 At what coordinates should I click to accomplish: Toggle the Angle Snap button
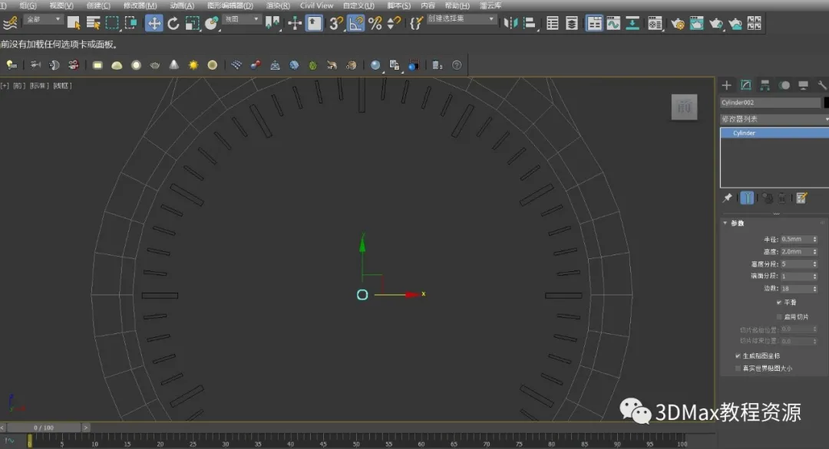coord(356,23)
